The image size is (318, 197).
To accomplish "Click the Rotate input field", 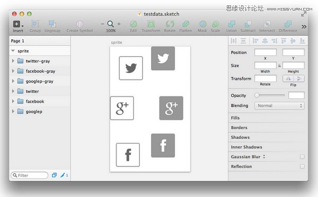I will click(266, 78).
